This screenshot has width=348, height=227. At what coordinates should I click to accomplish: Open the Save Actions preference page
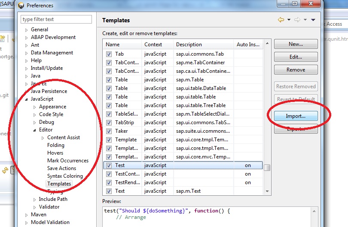61,168
